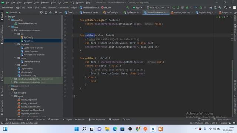Go to next highlighted error down arrow

click(x=231, y=17)
